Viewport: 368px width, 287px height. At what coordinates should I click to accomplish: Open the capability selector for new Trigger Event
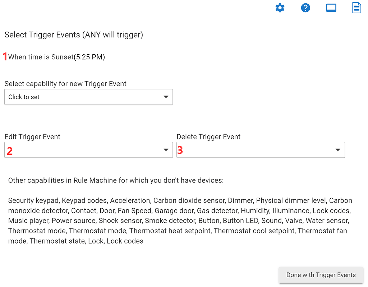88,97
